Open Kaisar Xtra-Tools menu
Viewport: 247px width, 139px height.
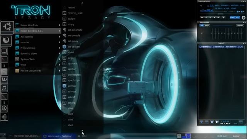click(x=38, y=25)
